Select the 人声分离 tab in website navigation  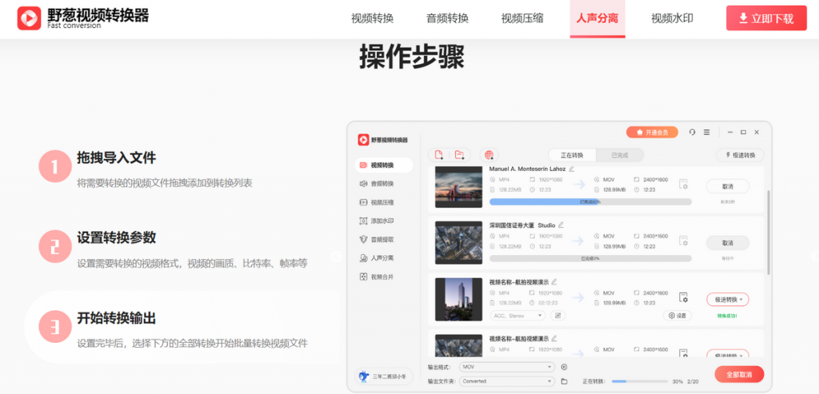[x=597, y=18]
